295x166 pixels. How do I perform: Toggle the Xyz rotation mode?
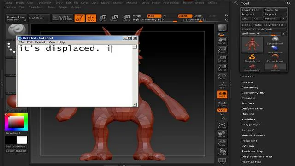click(x=222, y=110)
